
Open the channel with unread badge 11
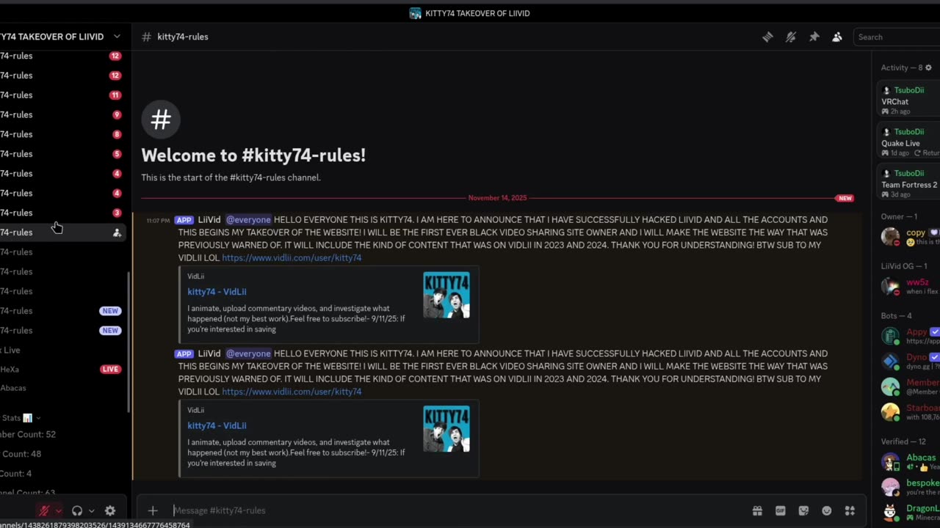pyautogui.click(x=62, y=95)
